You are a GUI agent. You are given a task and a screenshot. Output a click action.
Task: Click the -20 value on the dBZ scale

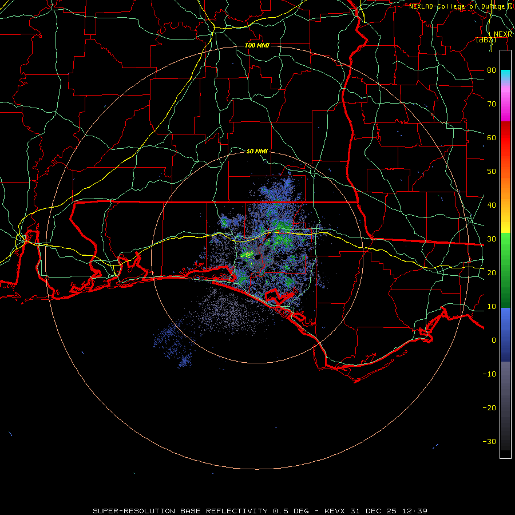pos(489,407)
